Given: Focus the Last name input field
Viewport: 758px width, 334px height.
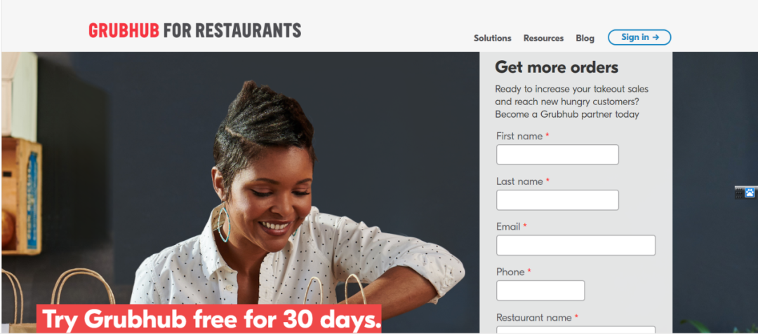Looking at the screenshot, I should (x=557, y=200).
